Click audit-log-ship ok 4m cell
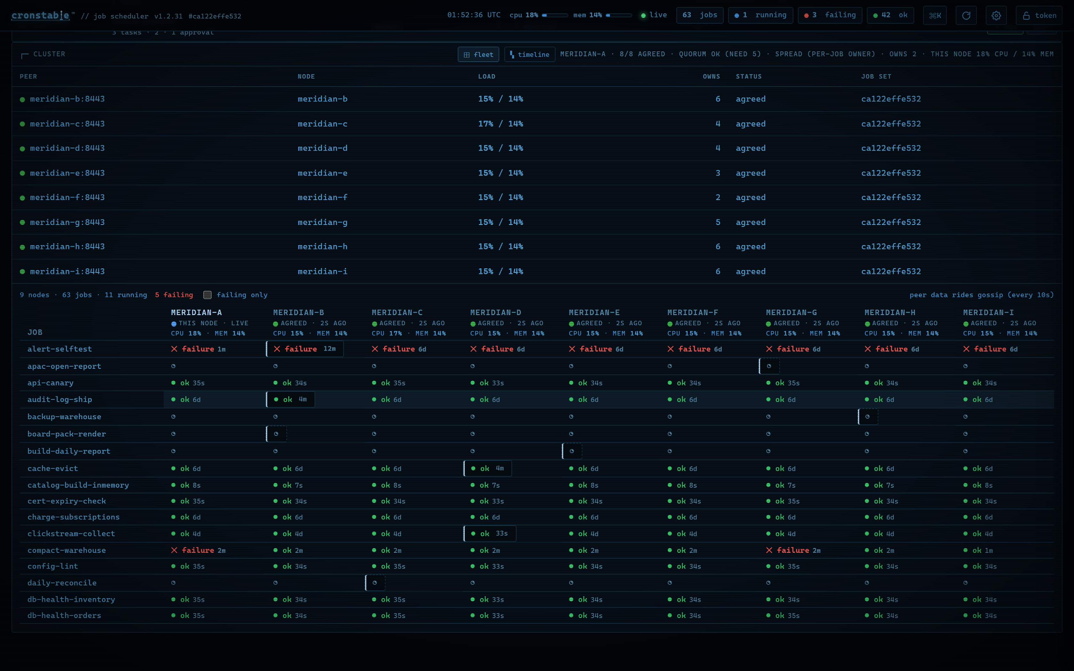This screenshot has width=1074, height=671. pyautogui.click(x=291, y=400)
